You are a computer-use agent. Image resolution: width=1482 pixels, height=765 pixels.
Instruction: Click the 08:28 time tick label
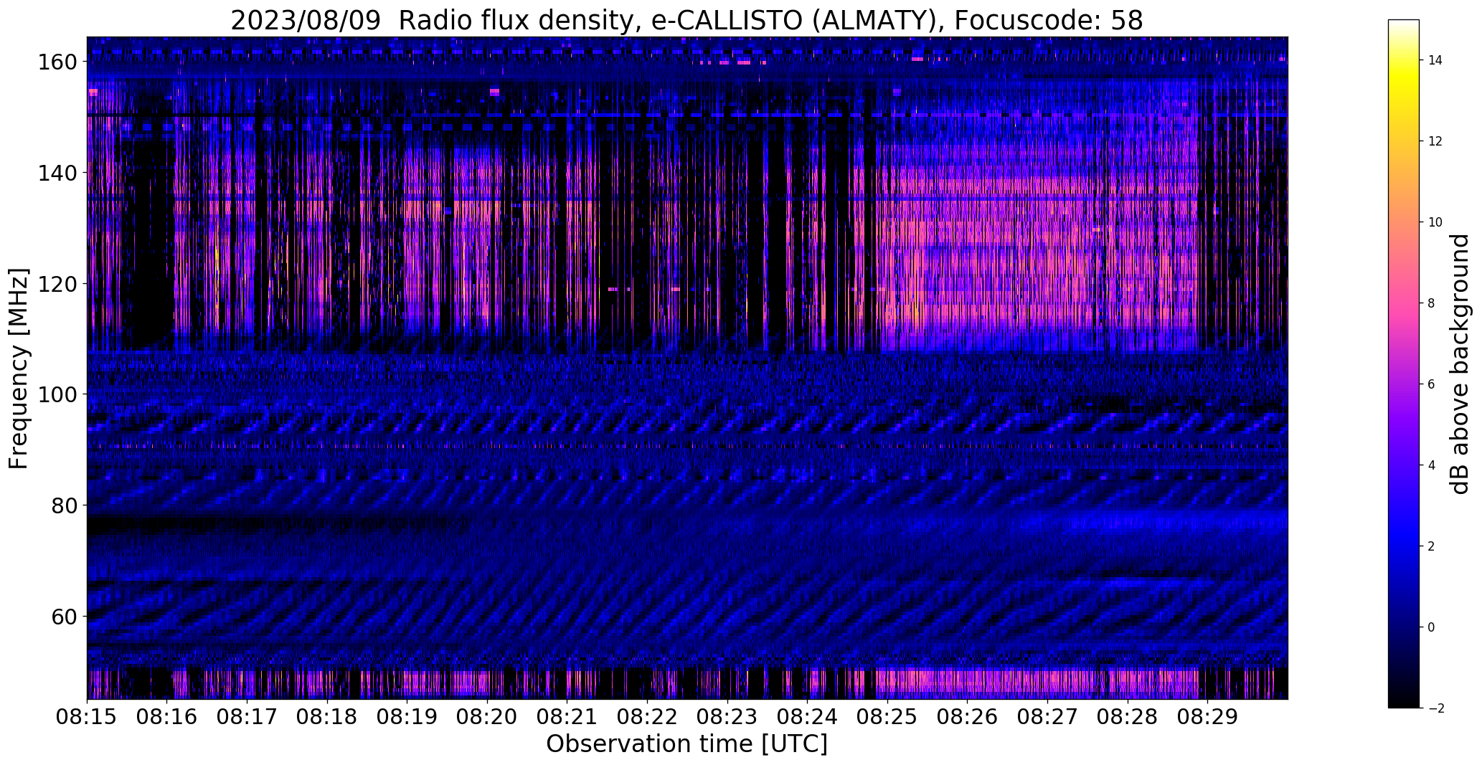[1128, 717]
